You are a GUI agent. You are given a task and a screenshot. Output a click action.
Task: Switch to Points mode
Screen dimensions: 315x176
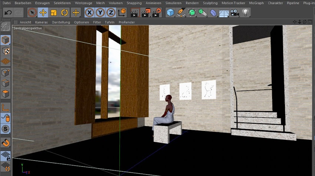[6, 72]
